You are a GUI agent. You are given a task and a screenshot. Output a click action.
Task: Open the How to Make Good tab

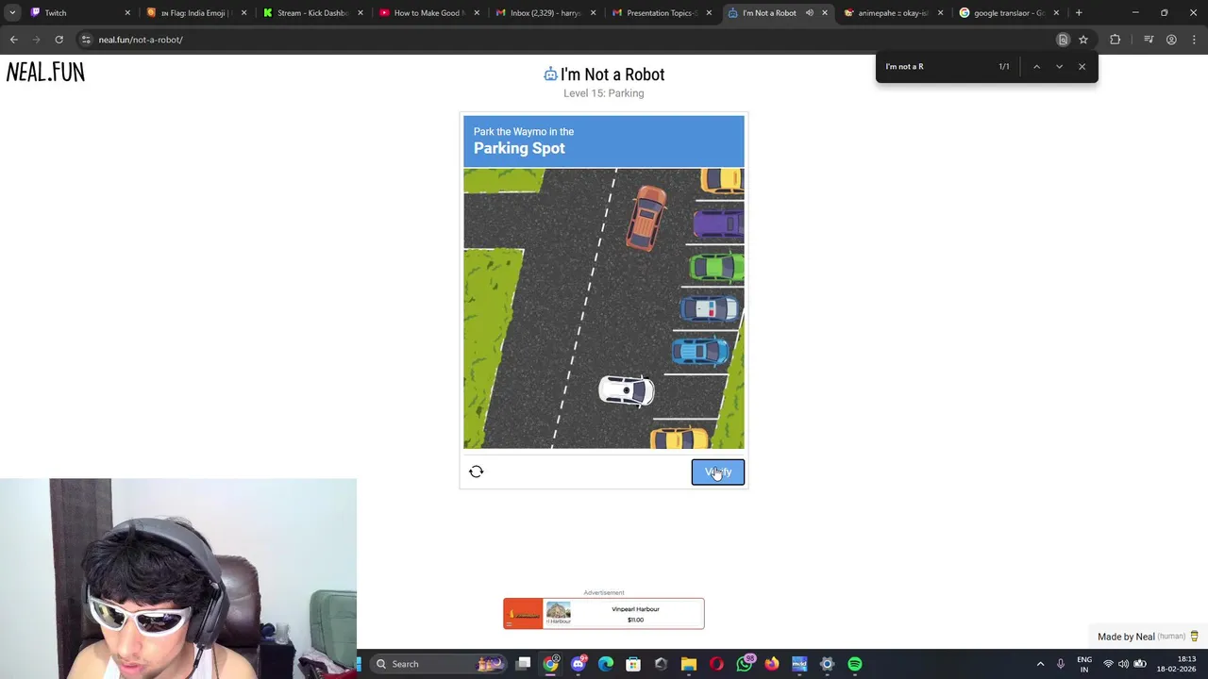(428, 13)
